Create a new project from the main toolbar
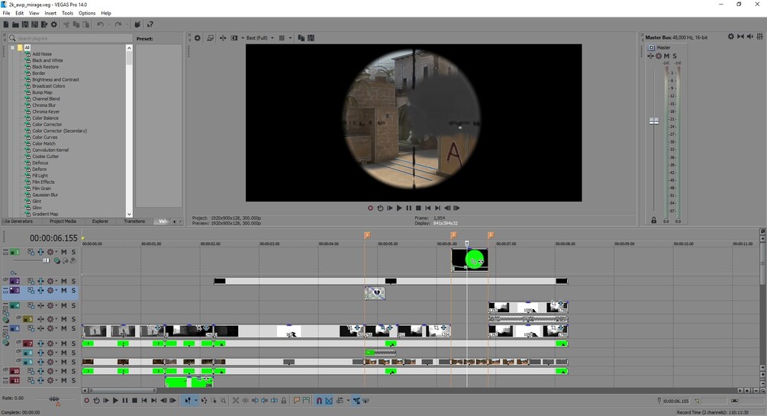The width and height of the screenshot is (767, 416). click(6, 24)
